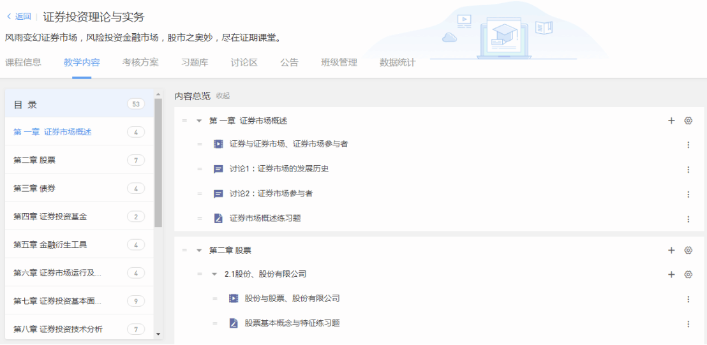Open settings gear for 2.1股份、股份有限公司

[688, 274]
